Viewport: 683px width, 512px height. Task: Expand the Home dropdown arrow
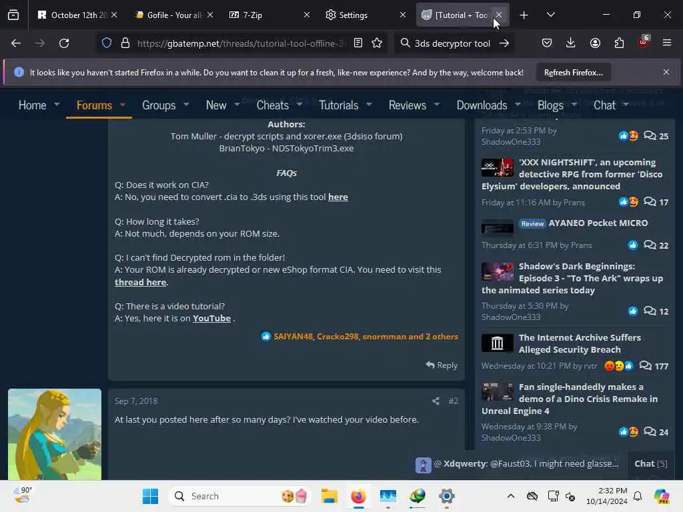click(x=57, y=105)
